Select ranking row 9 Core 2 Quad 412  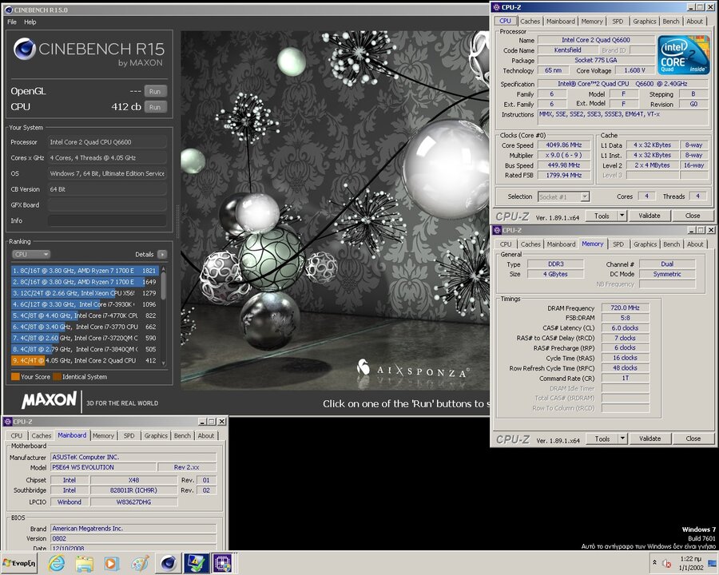tap(85, 360)
